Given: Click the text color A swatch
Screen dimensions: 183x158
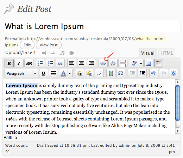Looking at the screenshot, I should pyautogui.click(x=63, y=73).
